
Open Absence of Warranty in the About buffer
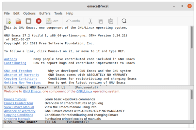22,75
